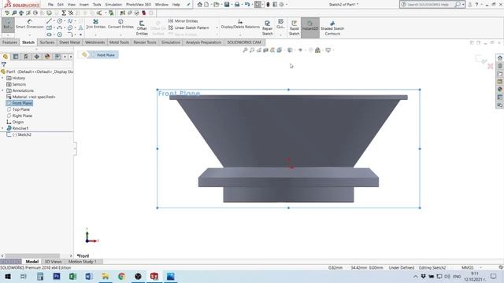Expand the Annotations tree node
Screen dimensions: 504x283
[2, 90]
